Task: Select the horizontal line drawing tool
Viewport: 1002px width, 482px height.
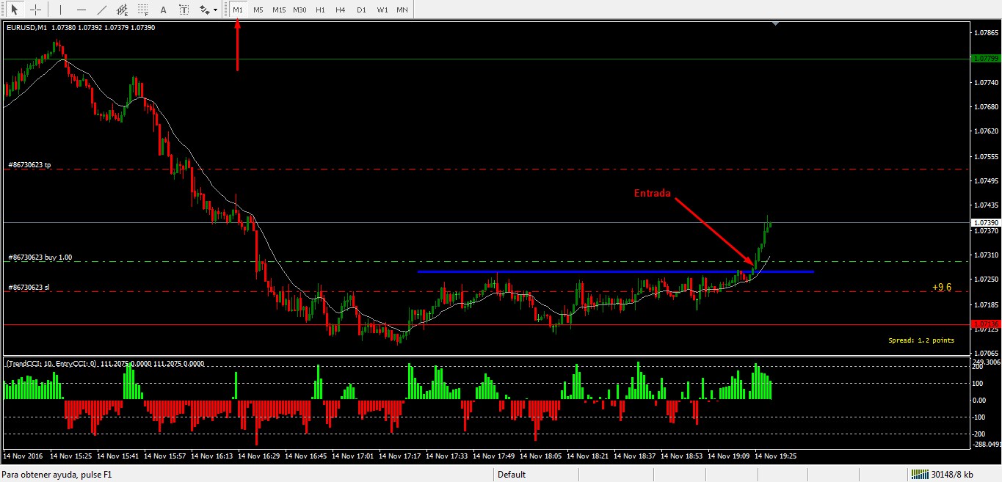Action: (81, 10)
